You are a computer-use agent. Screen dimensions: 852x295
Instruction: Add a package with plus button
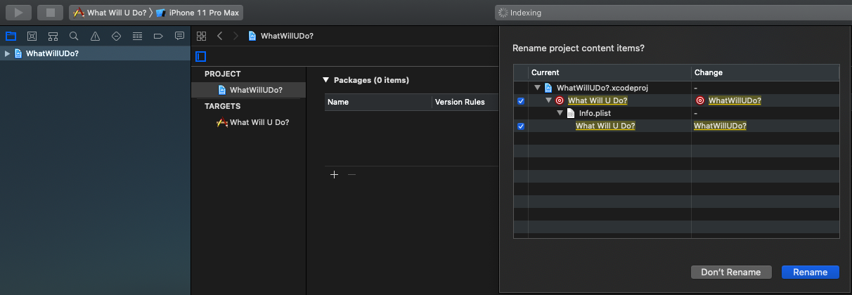[335, 174]
